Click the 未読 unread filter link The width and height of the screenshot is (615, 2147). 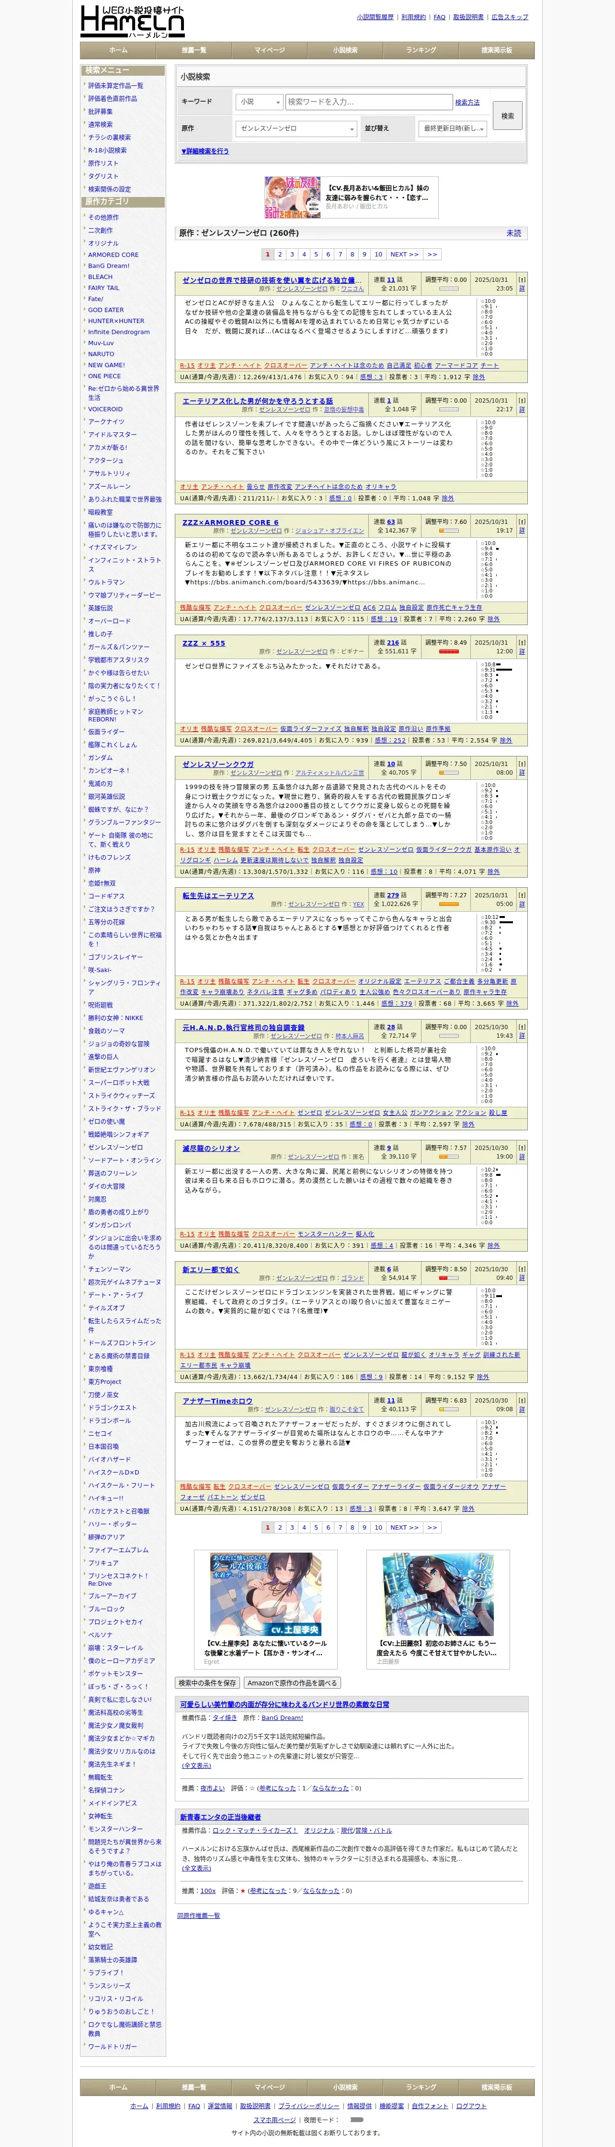pyautogui.click(x=513, y=233)
